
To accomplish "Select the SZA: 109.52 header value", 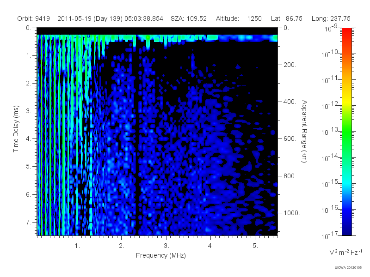I will coord(189,18).
